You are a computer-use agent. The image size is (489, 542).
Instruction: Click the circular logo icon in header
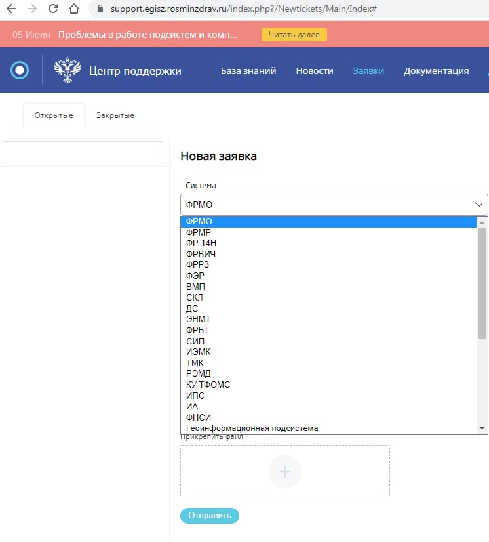click(x=20, y=70)
